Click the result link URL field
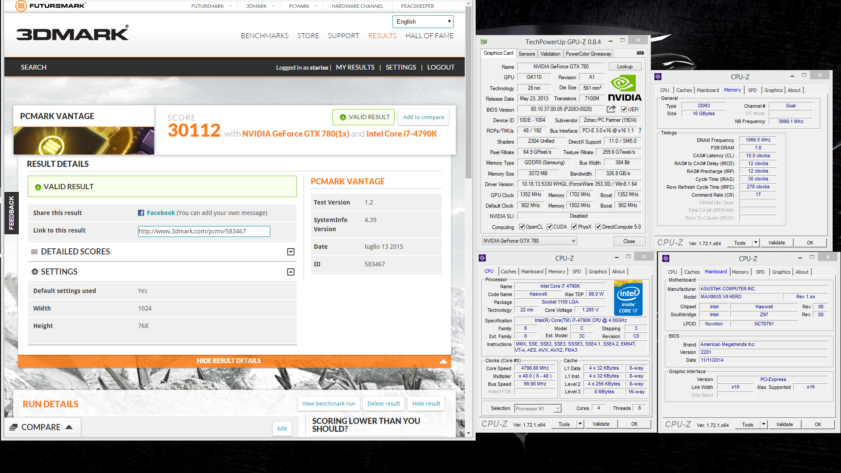This screenshot has height=473, width=841. [x=204, y=231]
